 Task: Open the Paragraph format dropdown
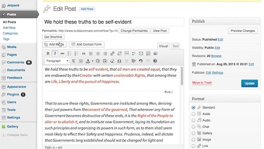tap(57, 61)
